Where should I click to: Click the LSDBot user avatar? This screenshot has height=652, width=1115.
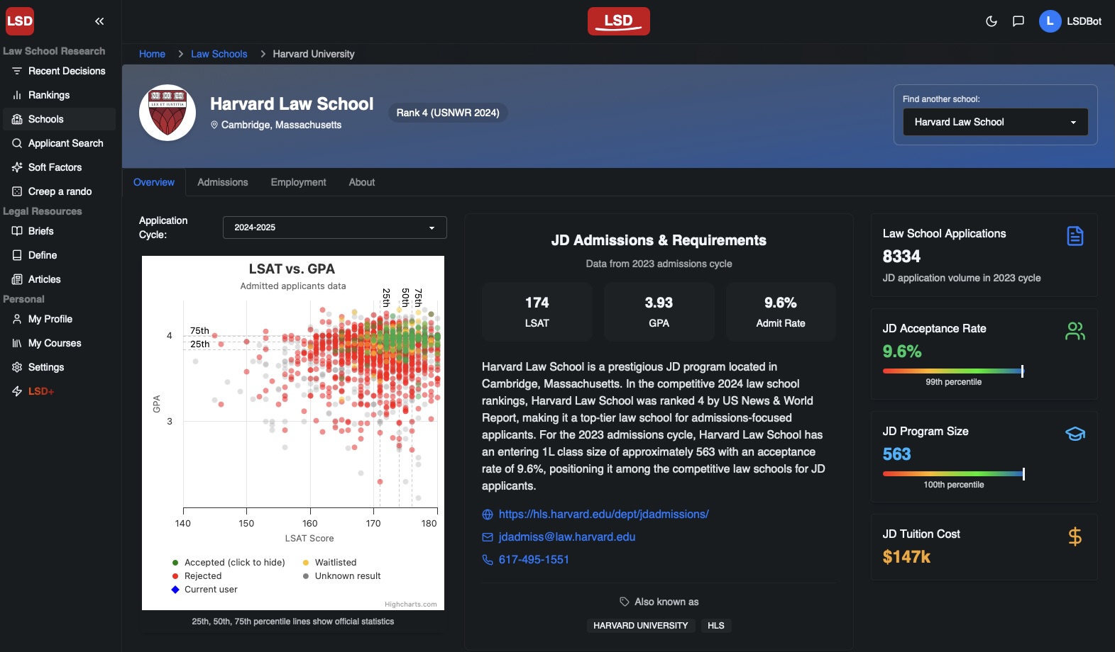(x=1050, y=21)
